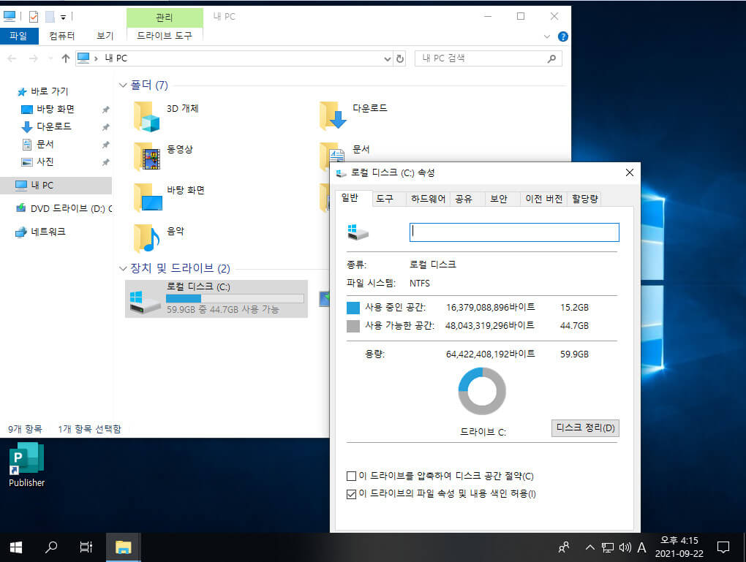Viewport: 746px width, 562px height.
Task: Expand the ribbon with the chevron
Action: (x=546, y=37)
